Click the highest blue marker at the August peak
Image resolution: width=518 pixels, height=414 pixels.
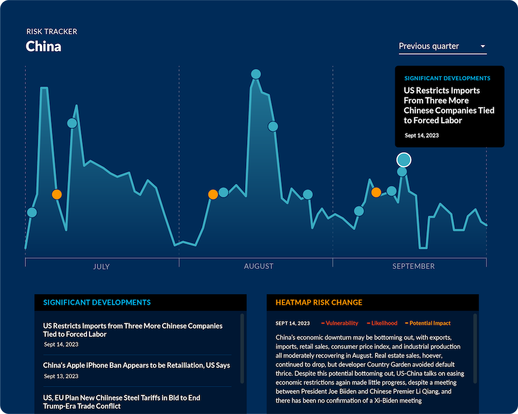256,74
